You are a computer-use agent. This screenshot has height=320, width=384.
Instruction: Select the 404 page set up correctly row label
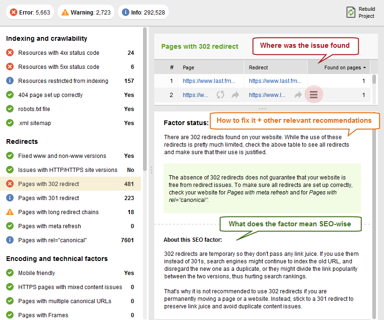click(x=51, y=95)
